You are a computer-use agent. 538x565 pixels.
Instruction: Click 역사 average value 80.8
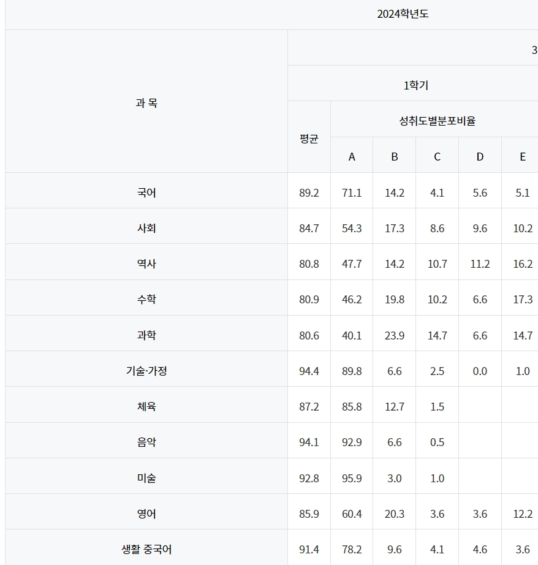click(x=309, y=264)
